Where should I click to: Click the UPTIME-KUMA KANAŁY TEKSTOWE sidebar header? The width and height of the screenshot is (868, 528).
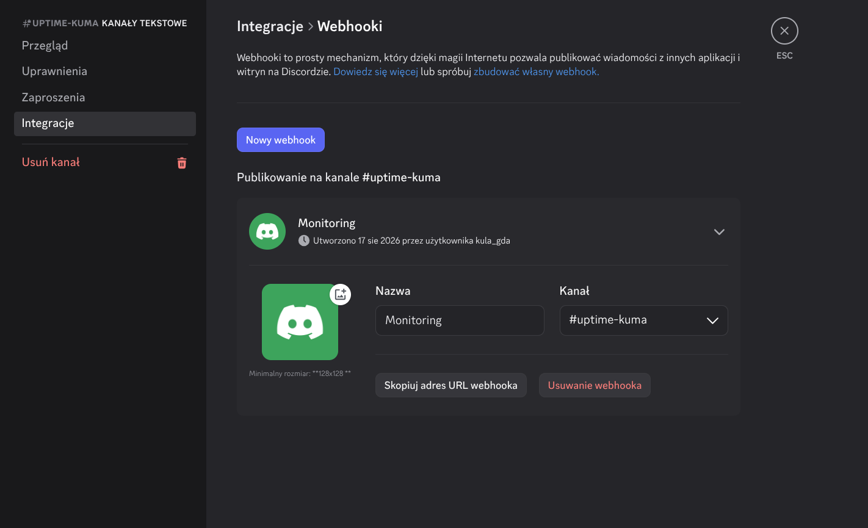click(104, 23)
